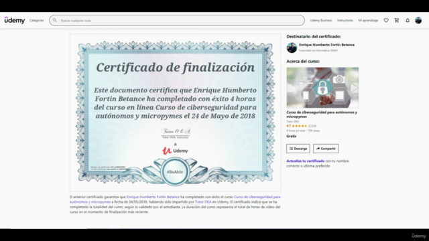Screen dimensions: 429x241
Task: Open the Categorías menu
Action: point(37,21)
